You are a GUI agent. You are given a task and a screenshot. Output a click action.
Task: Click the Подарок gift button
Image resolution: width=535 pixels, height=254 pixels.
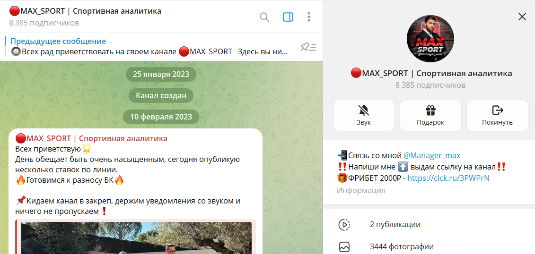(x=430, y=115)
